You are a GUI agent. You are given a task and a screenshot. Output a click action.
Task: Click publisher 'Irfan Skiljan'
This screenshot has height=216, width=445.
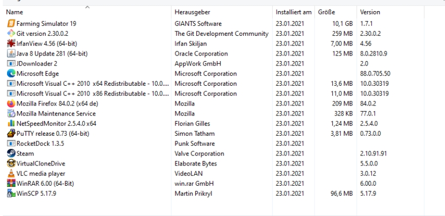click(x=191, y=43)
